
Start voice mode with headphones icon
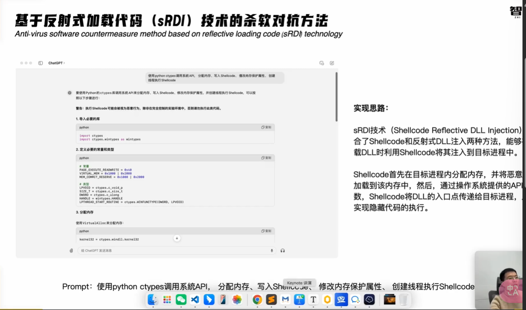(x=283, y=250)
